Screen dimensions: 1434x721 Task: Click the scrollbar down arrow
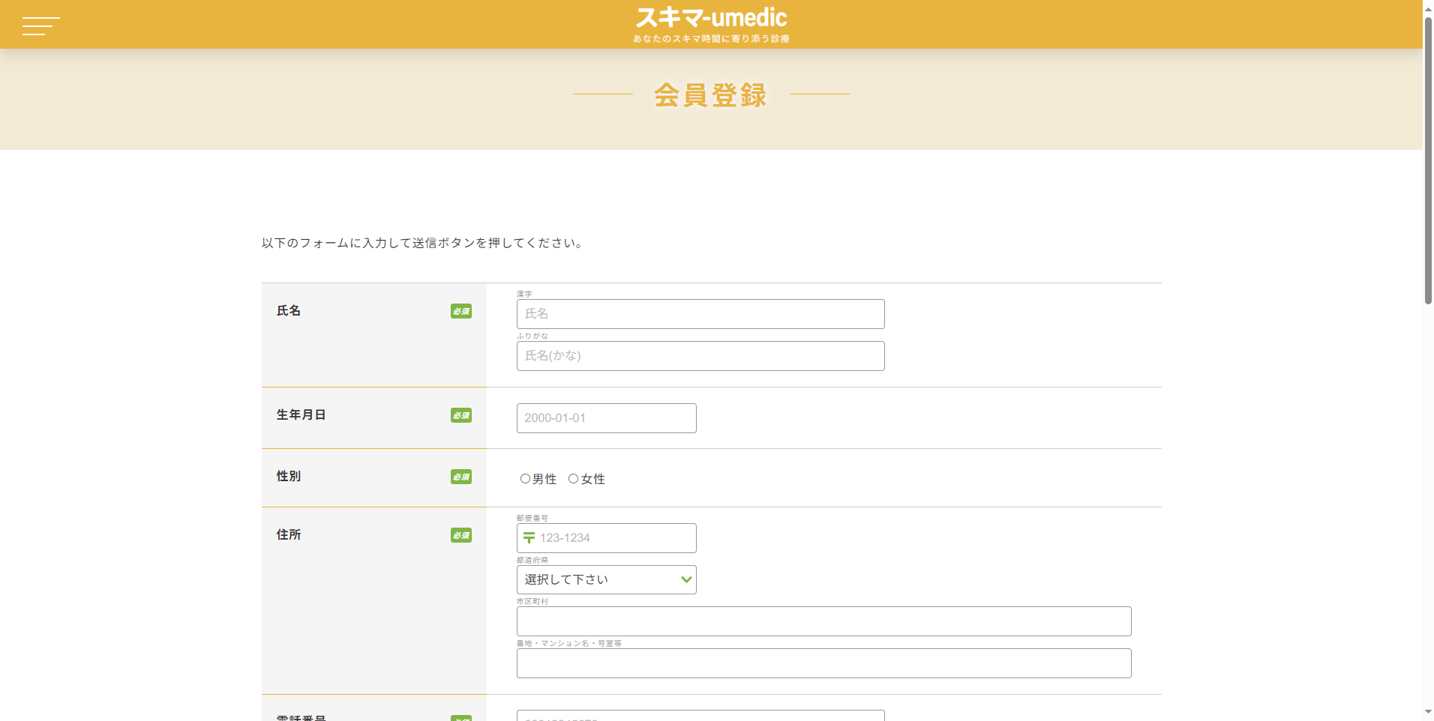coord(1428,712)
